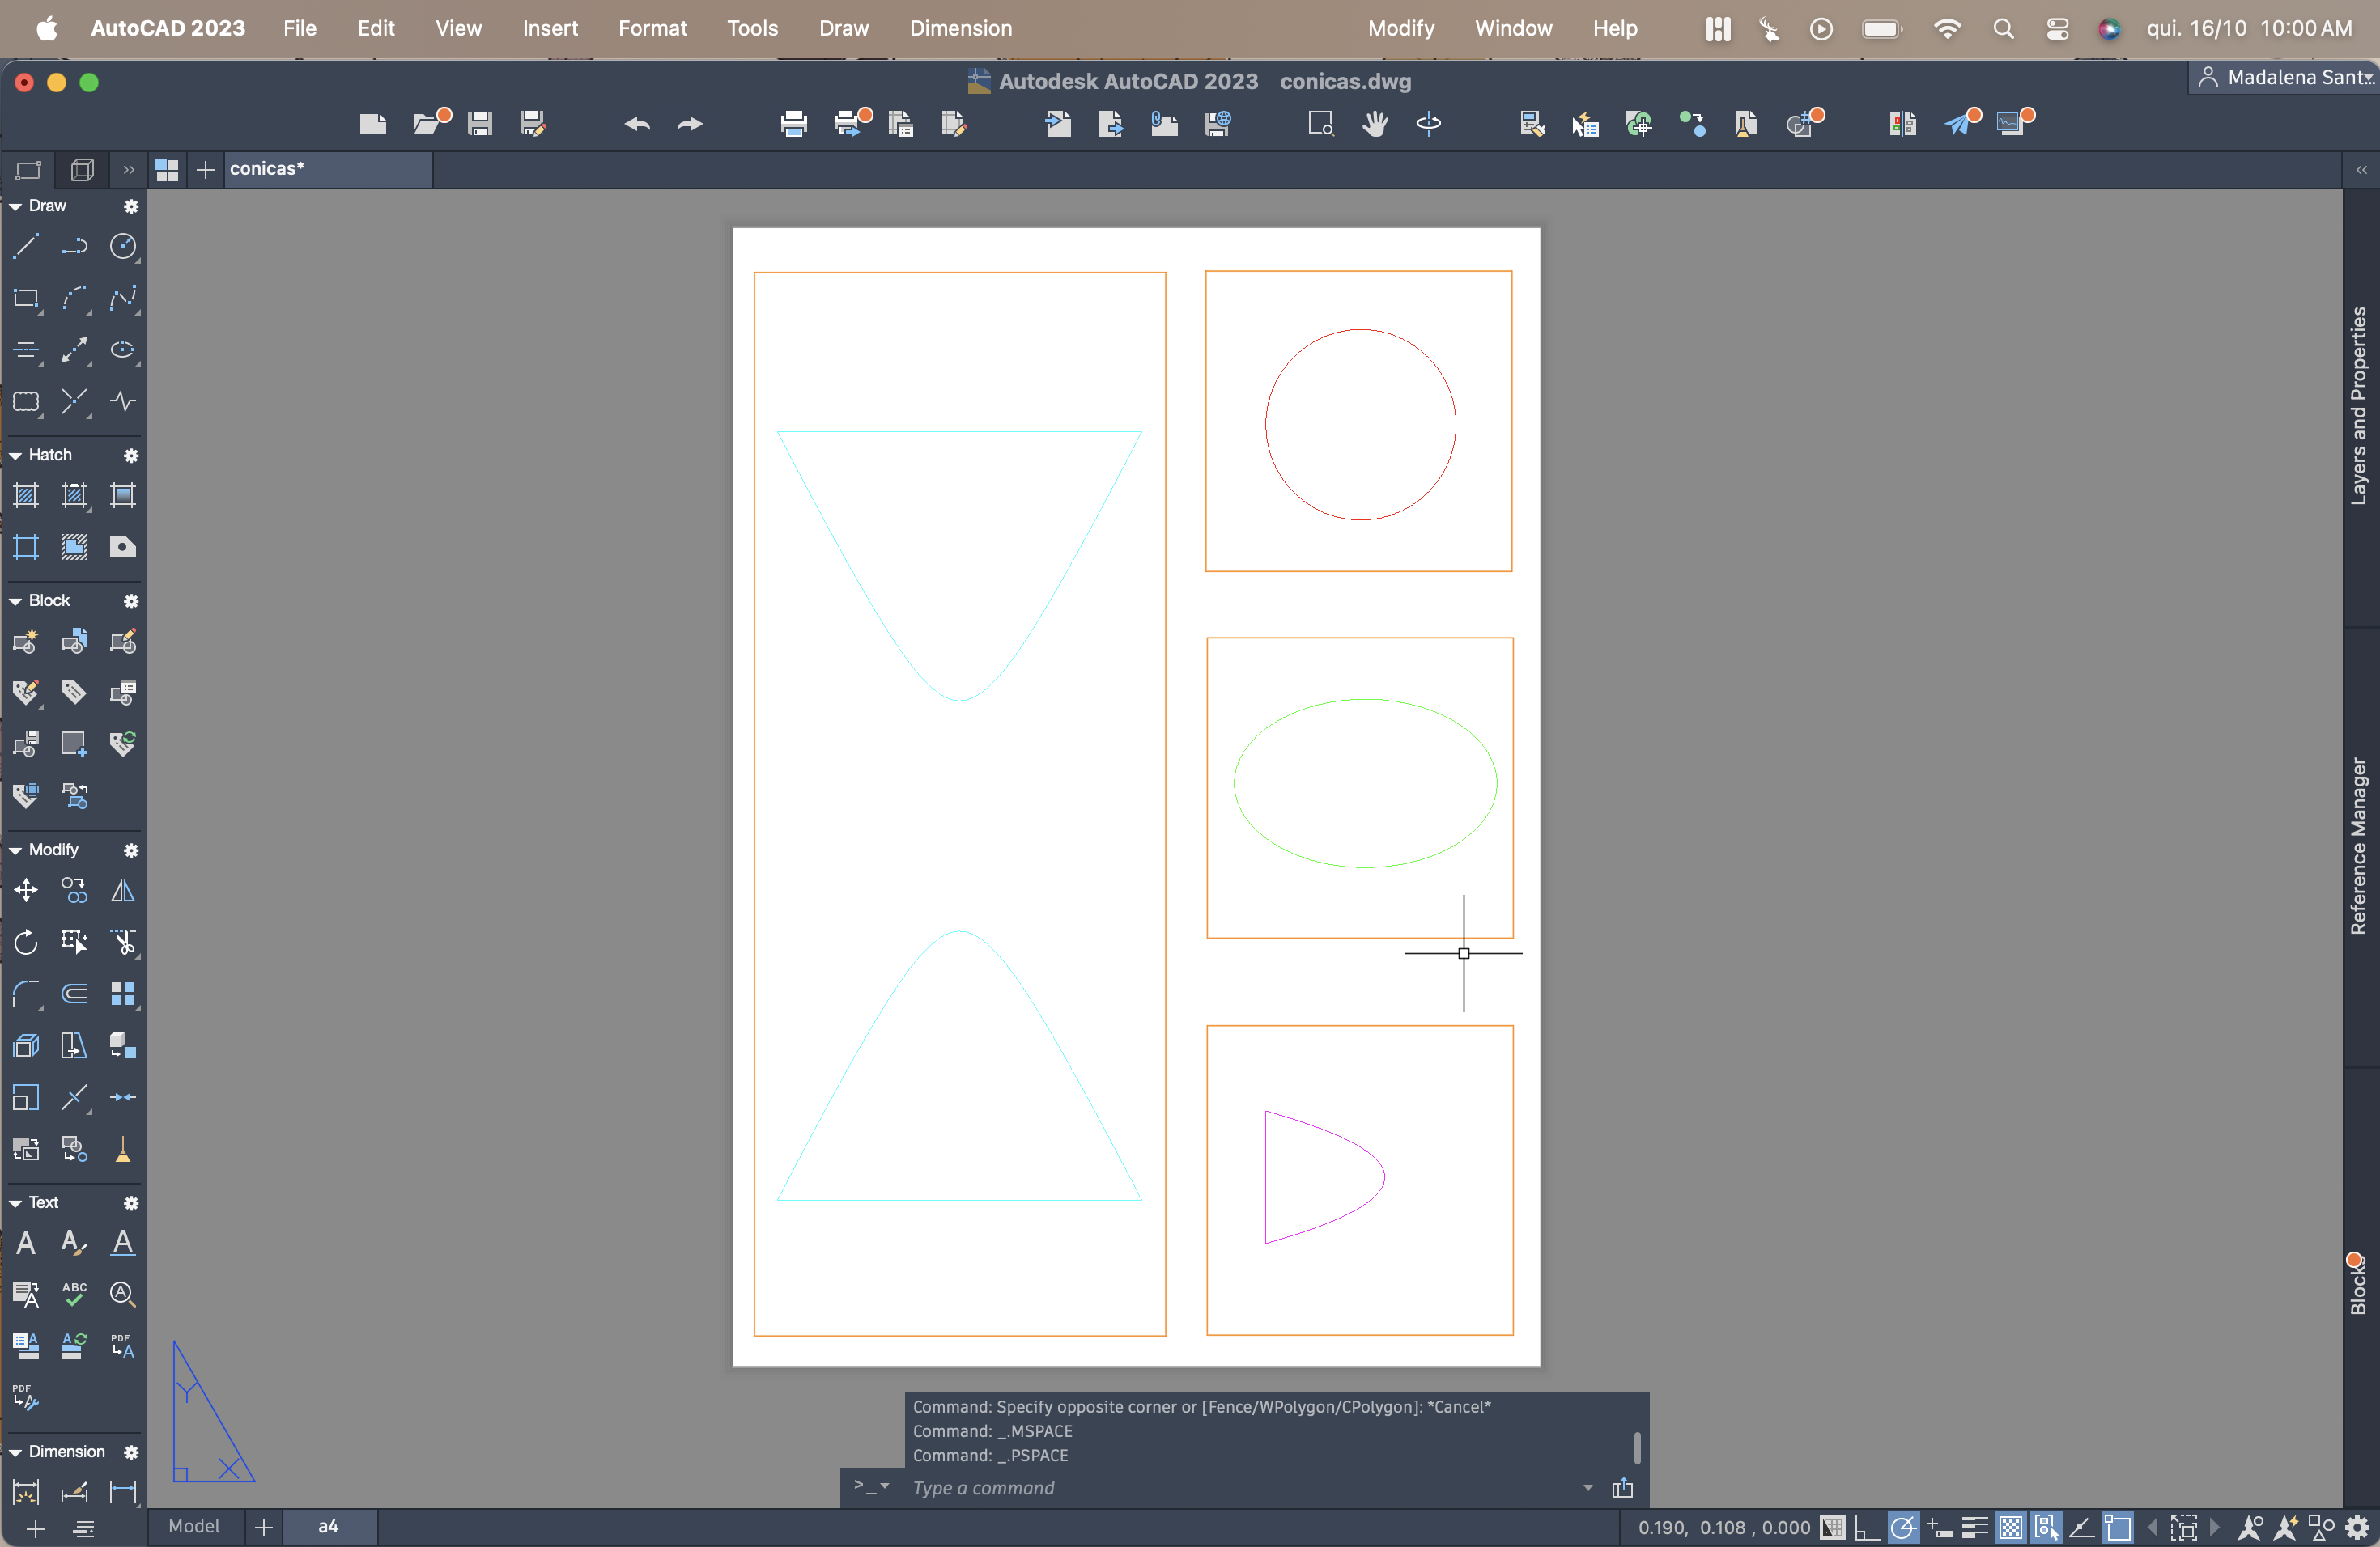The width and height of the screenshot is (2380, 1547).
Task: Activate the Mirror tool
Action: (x=122, y=889)
